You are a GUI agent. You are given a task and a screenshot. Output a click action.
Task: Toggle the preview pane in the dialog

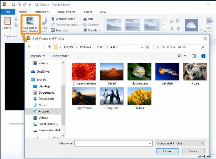[x=194, y=56]
